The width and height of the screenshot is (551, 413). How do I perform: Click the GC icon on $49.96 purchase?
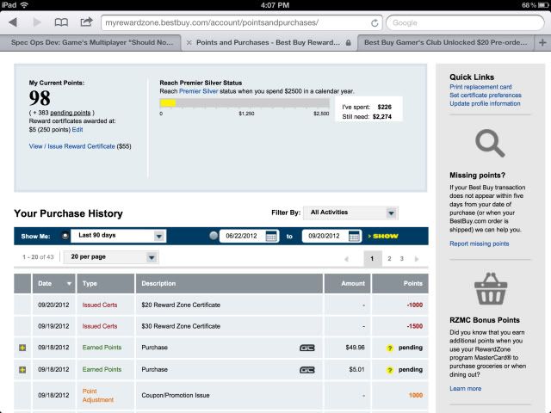(x=306, y=348)
